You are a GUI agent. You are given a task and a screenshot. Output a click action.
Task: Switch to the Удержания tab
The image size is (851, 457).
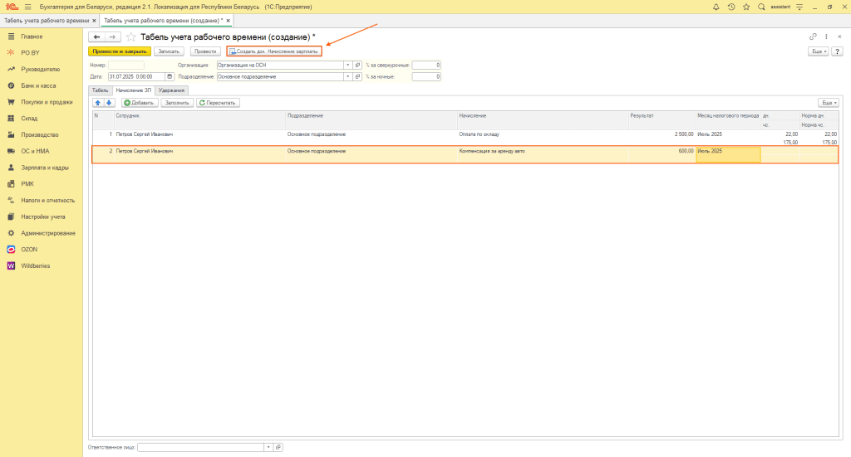[171, 90]
